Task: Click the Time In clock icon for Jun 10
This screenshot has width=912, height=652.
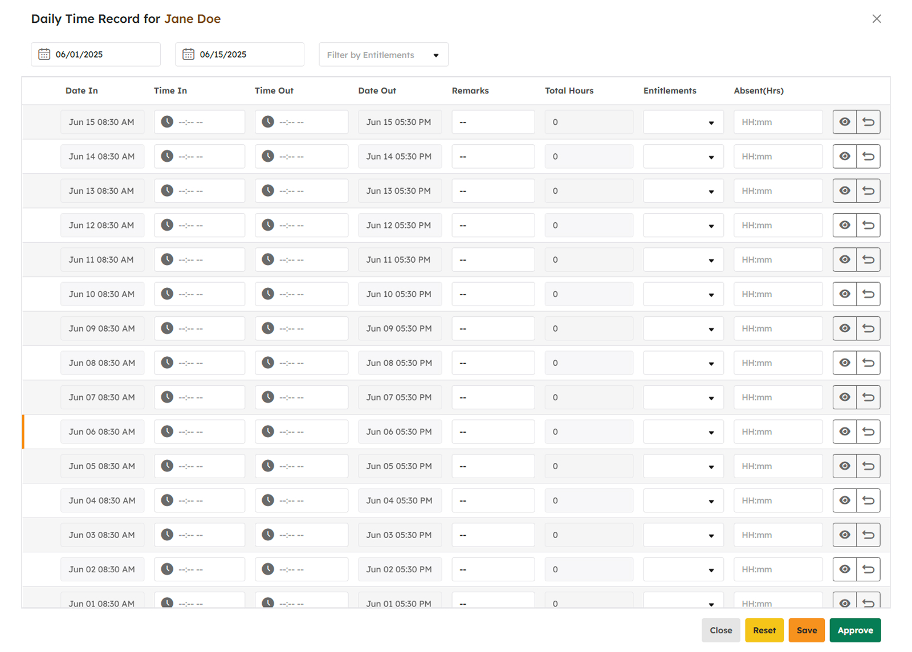Action: 167,294
